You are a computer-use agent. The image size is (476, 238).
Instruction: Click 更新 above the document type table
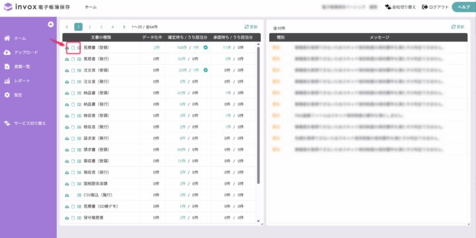[251, 26]
